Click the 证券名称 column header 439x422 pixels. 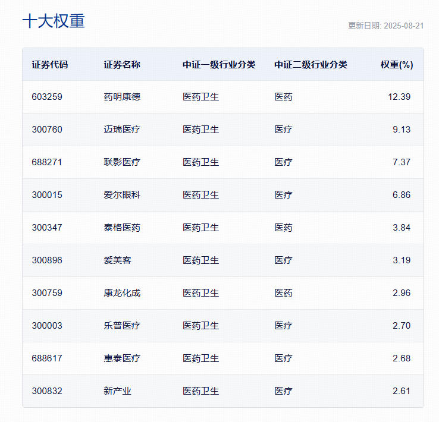click(x=122, y=65)
